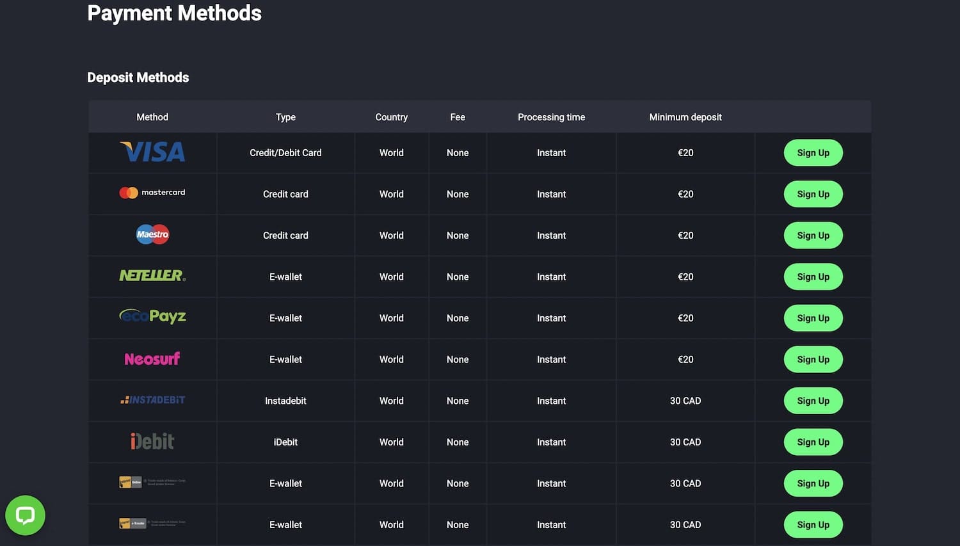Viewport: 960px width, 546px height.
Task: Click the "iDebit" type cell text
Action: 285,442
